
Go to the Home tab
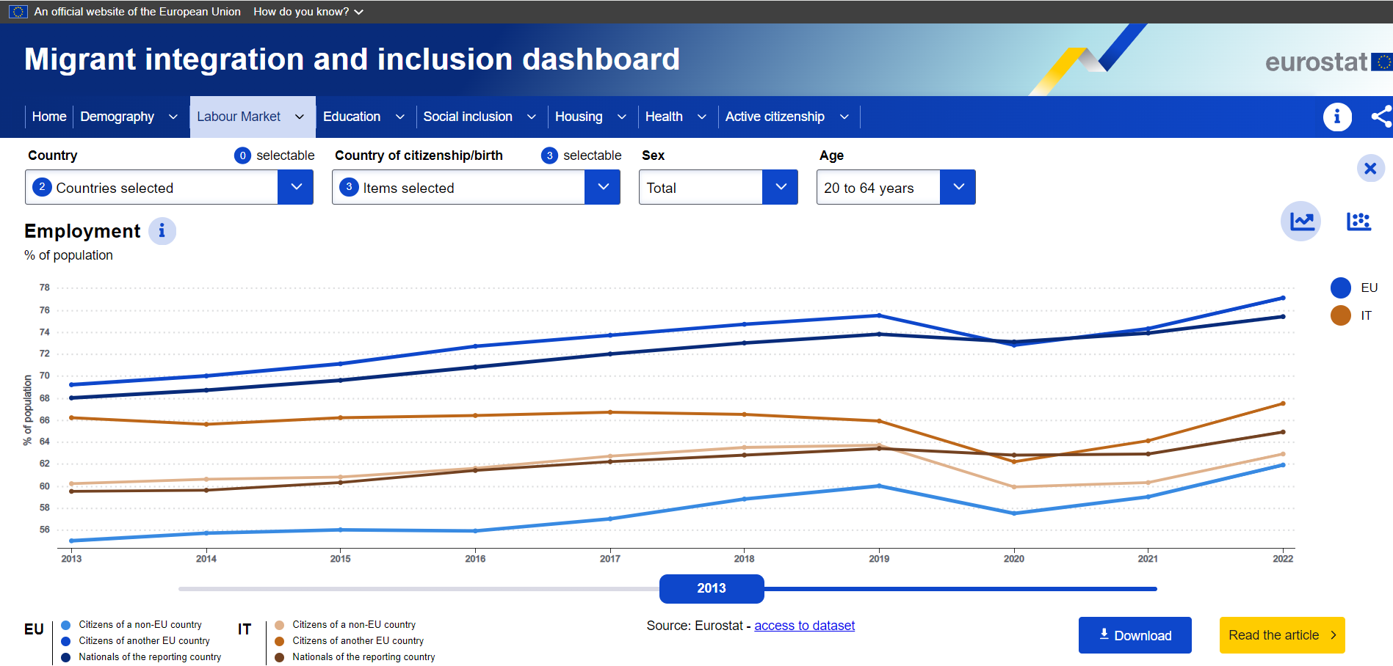pyautogui.click(x=49, y=117)
